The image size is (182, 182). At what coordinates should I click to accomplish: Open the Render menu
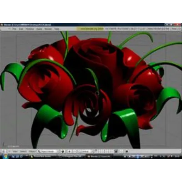coord(48,29)
